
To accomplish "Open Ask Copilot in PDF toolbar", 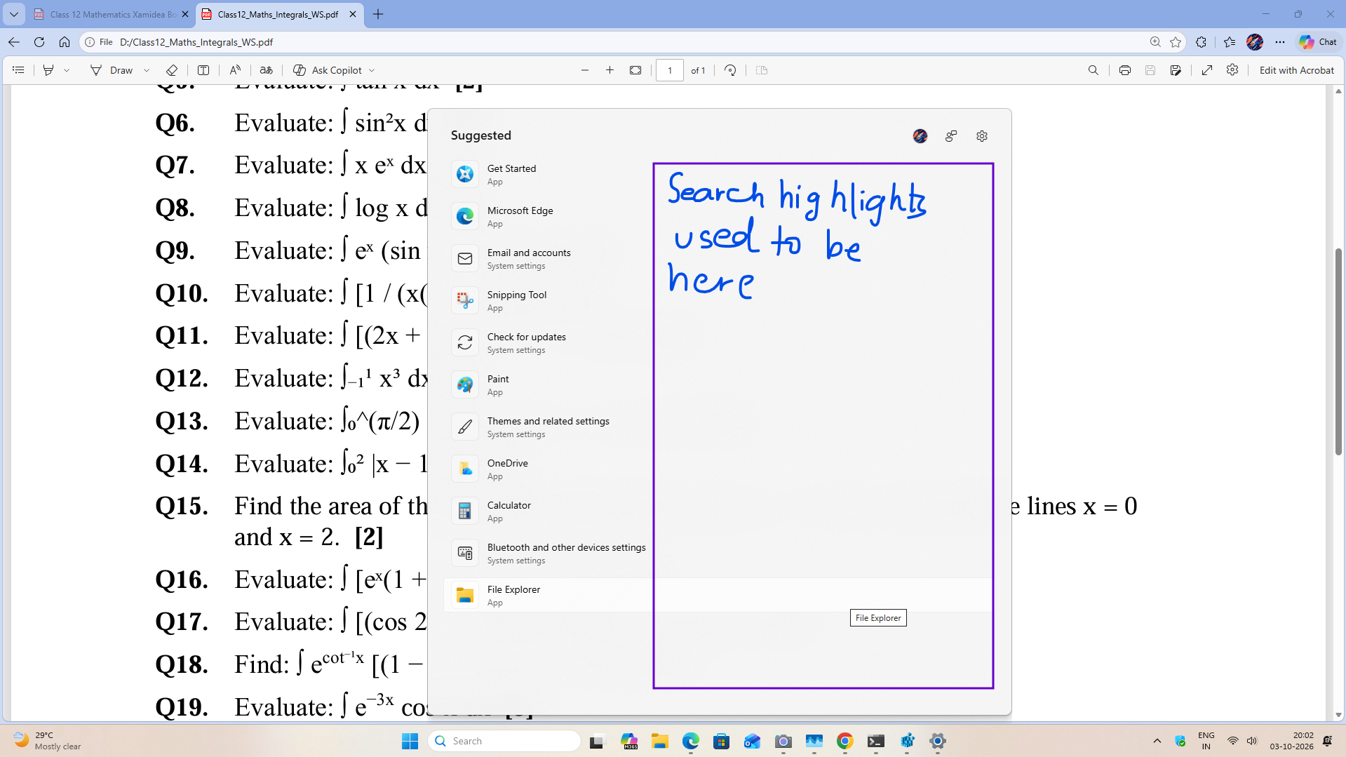I will 328,70.
